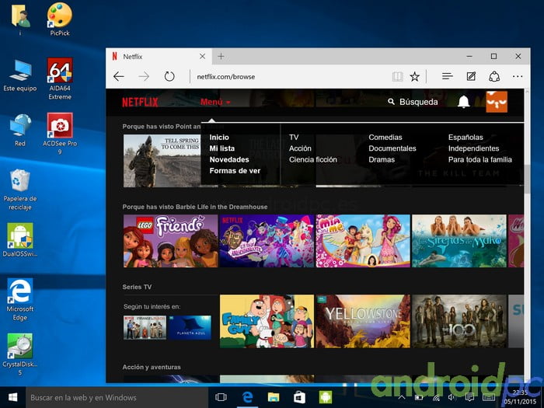Select Inicio in the menu
This screenshot has width=544, height=408.
[x=219, y=138]
